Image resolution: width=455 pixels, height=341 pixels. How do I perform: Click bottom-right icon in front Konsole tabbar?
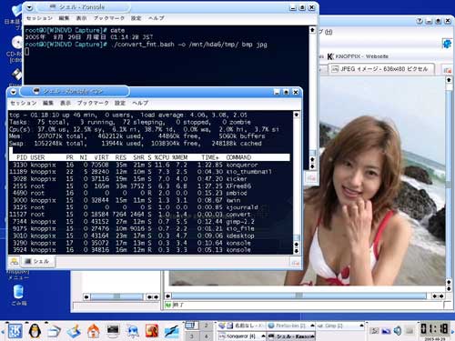coord(295,263)
